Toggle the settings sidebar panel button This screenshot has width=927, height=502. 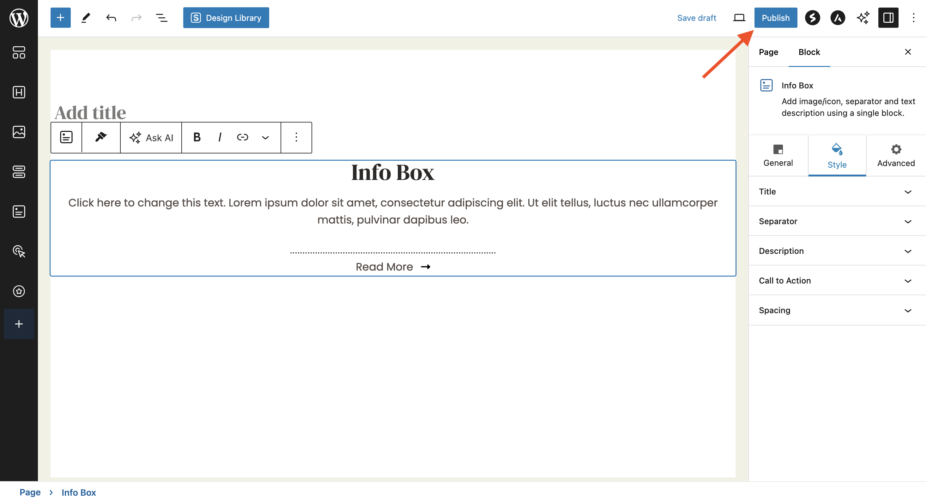(888, 18)
